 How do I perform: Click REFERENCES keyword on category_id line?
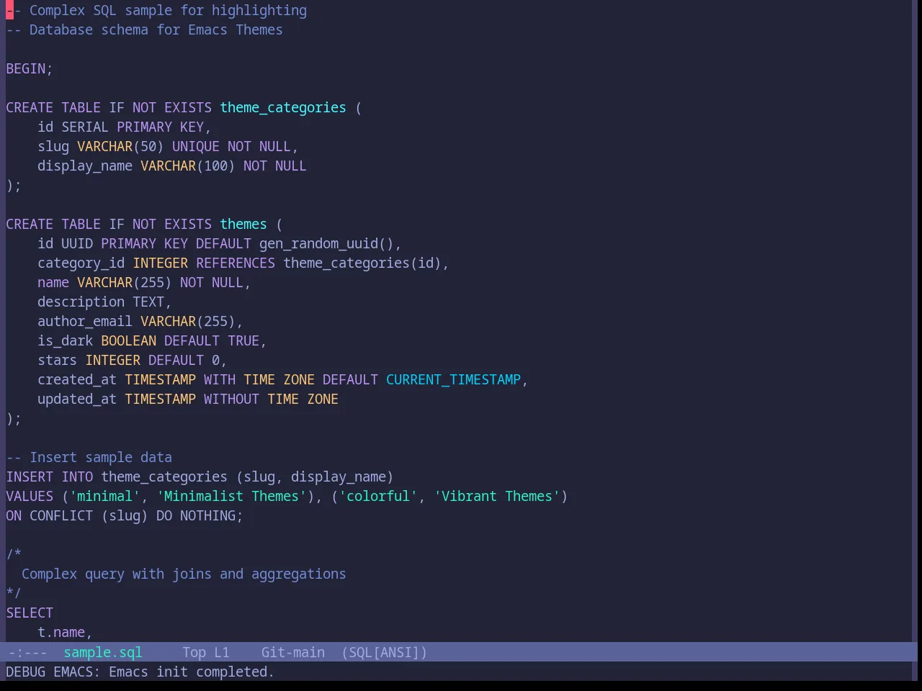tap(236, 263)
